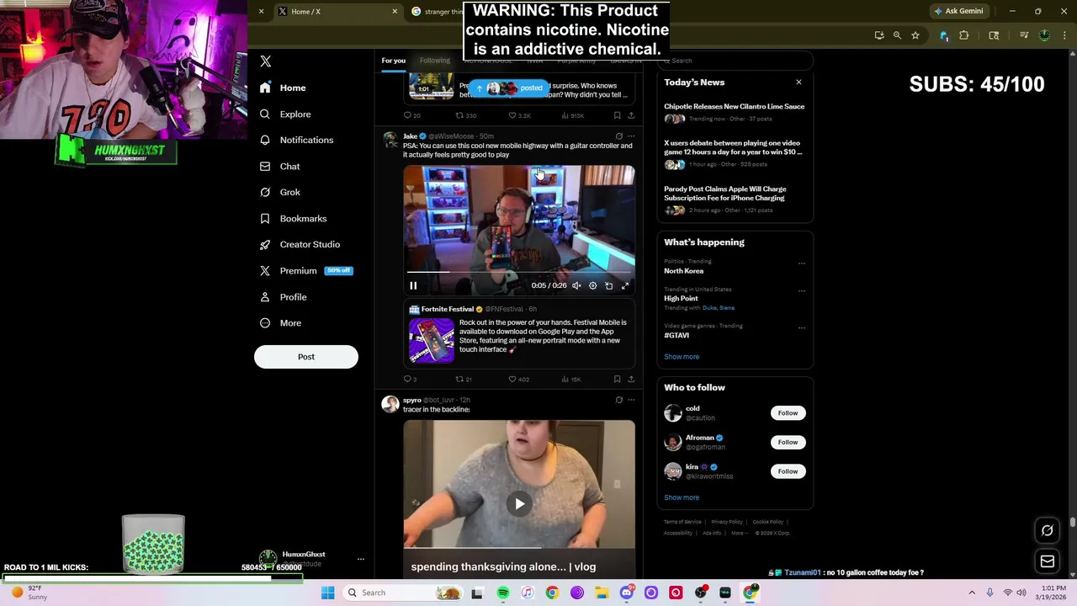Open Discord from the taskbar

pyautogui.click(x=626, y=593)
